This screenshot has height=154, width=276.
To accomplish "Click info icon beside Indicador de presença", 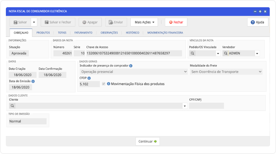I will 131,65.
